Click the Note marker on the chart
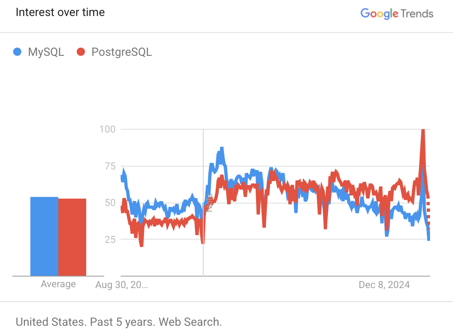The width and height of the screenshot is (453, 334). (210, 203)
